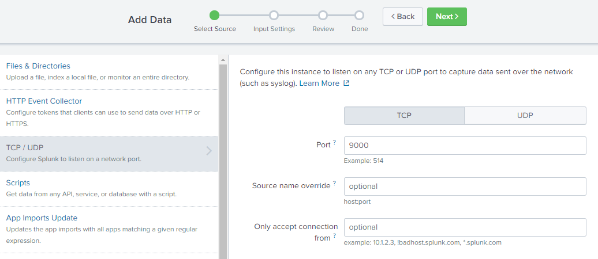Click the chevron arrow on TCP / UDP row

tap(209, 151)
